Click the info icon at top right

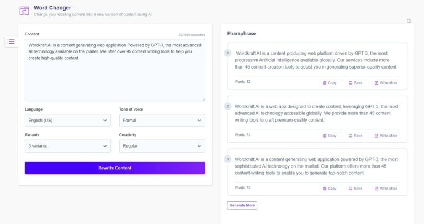click(409, 21)
